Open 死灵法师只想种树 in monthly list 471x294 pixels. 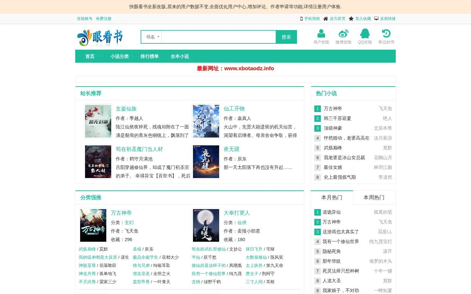point(341,271)
